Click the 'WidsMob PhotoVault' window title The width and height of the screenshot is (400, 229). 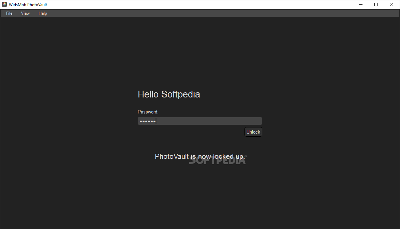[x=28, y=4]
